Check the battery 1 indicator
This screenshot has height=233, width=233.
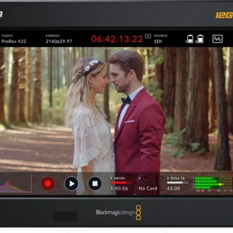pos(189,39)
